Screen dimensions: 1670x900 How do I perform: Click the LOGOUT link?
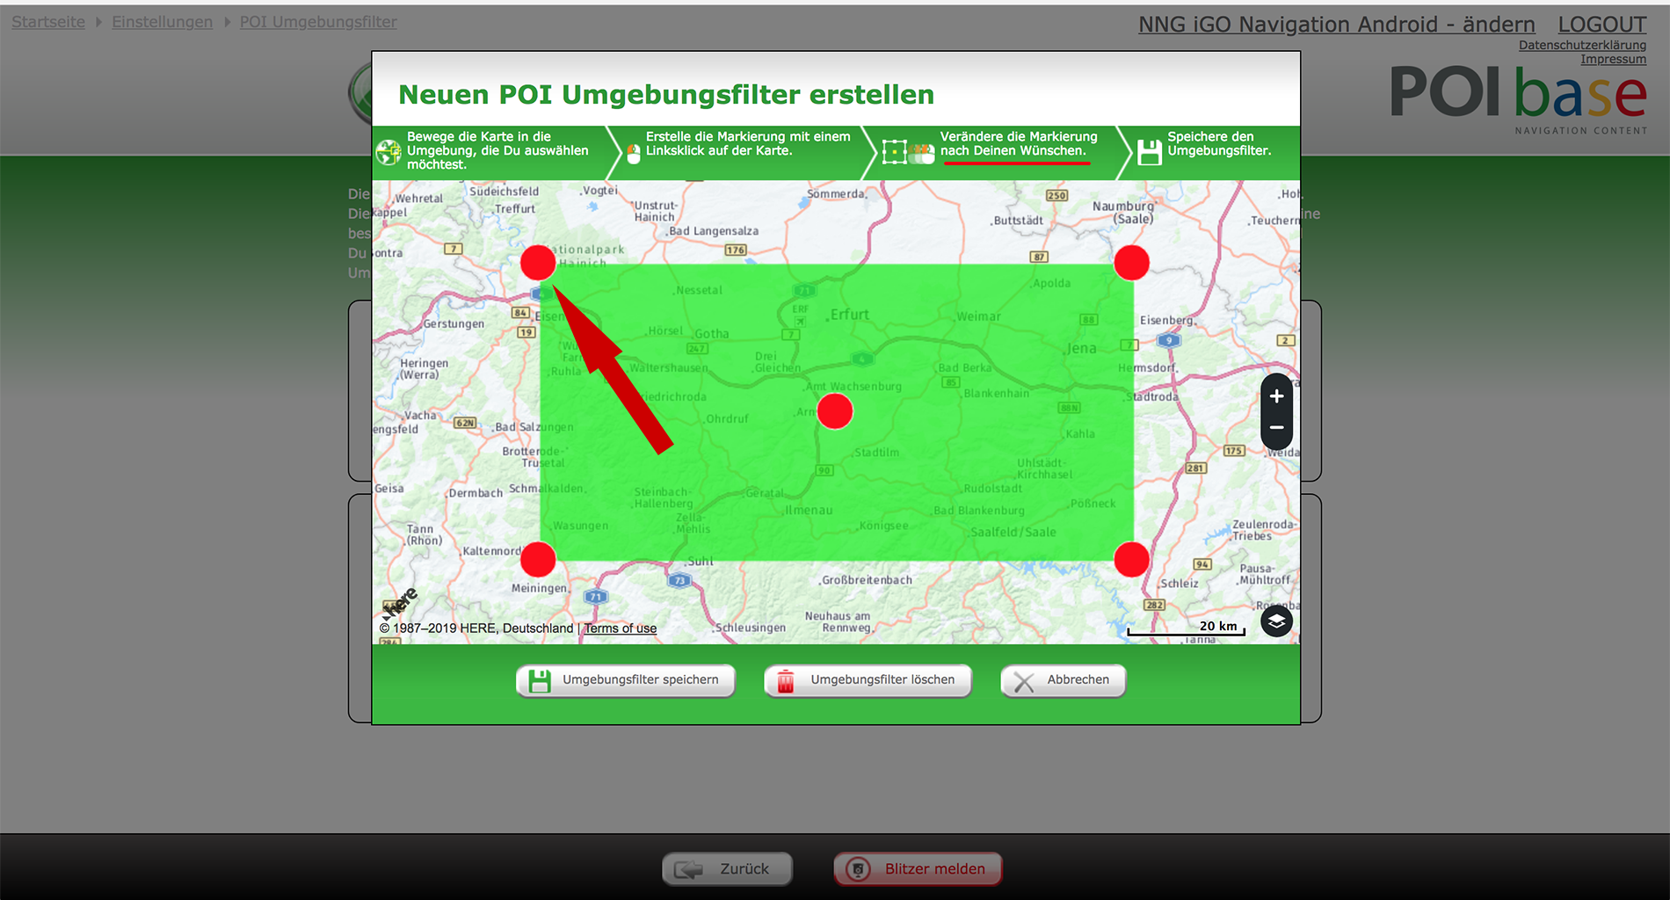[1601, 25]
